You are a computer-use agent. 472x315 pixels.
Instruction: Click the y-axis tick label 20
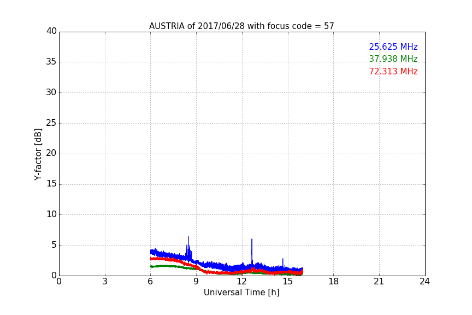pos(51,154)
